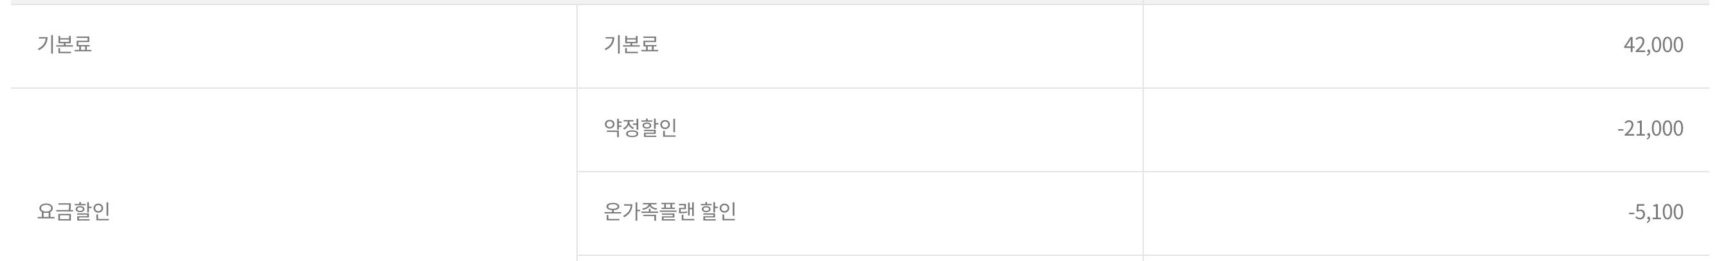Click the 기본료 category label in first column
The width and height of the screenshot is (1719, 261).
tap(64, 45)
